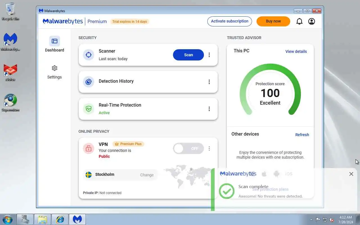Click the volume icon in tray

[x=332, y=220]
